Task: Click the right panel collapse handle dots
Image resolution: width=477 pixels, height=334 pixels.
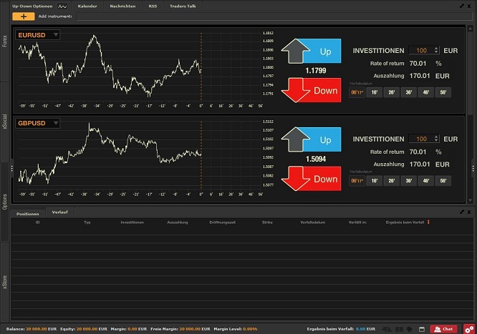Action: tap(473, 168)
